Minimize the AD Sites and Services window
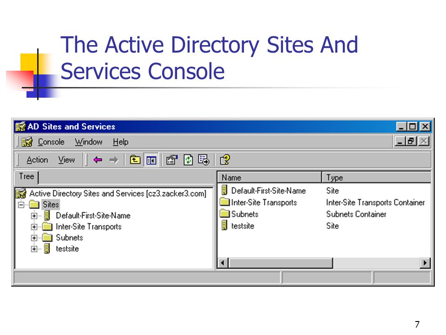This screenshot has height=335, width=446. pos(401,127)
